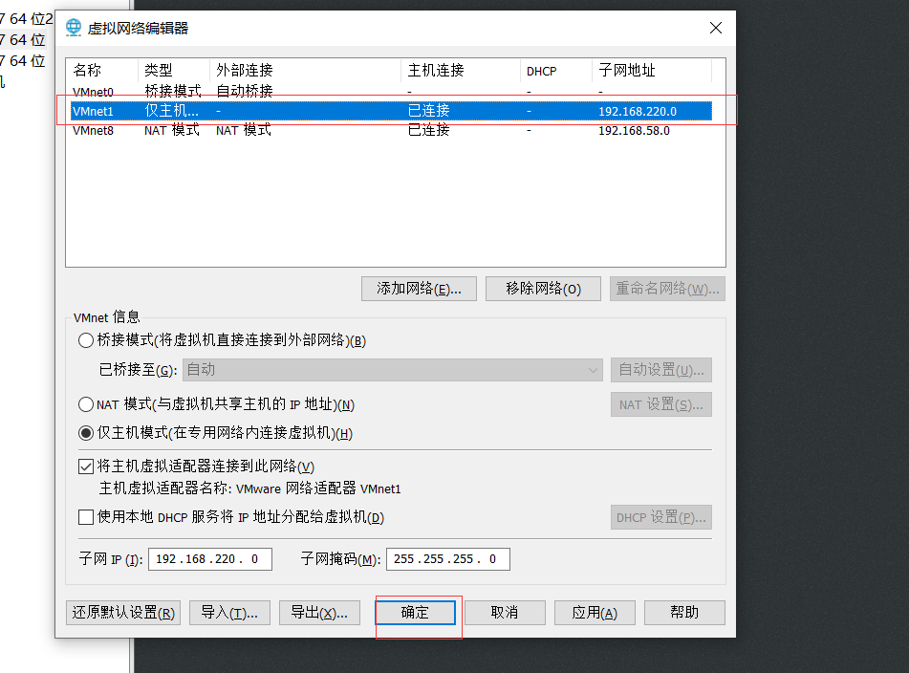The width and height of the screenshot is (909, 673).
Task: Click the 子网掩码 input field
Action: pyautogui.click(x=448, y=559)
